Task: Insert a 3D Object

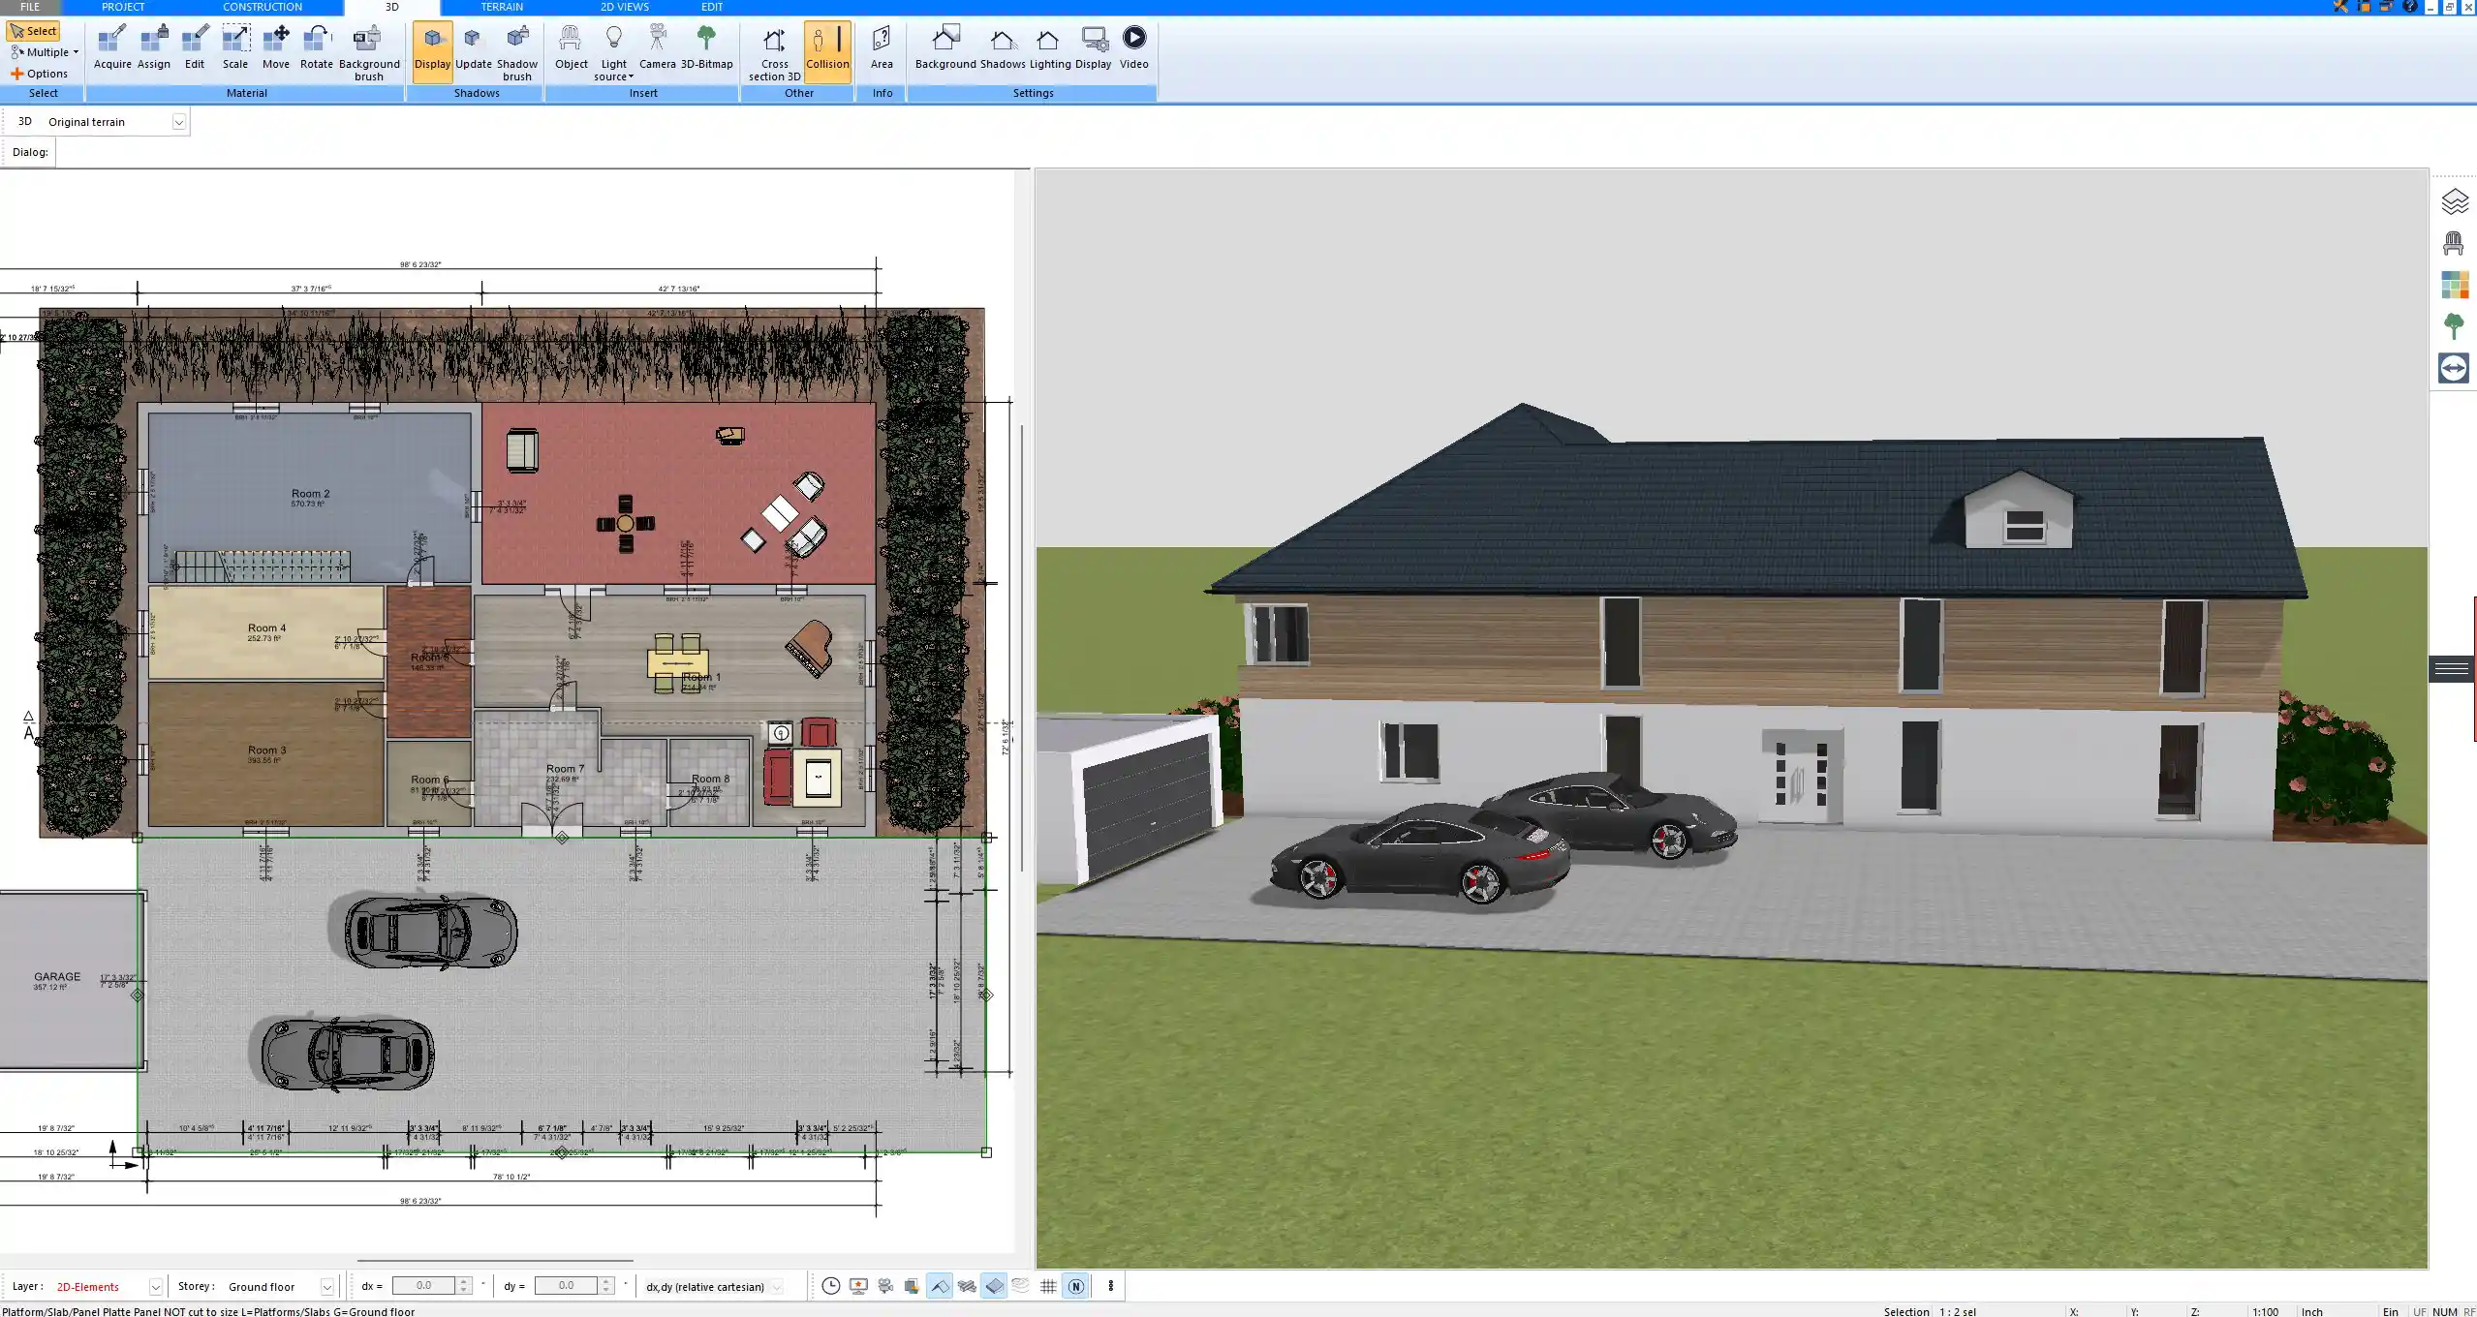Action: (x=571, y=48)
